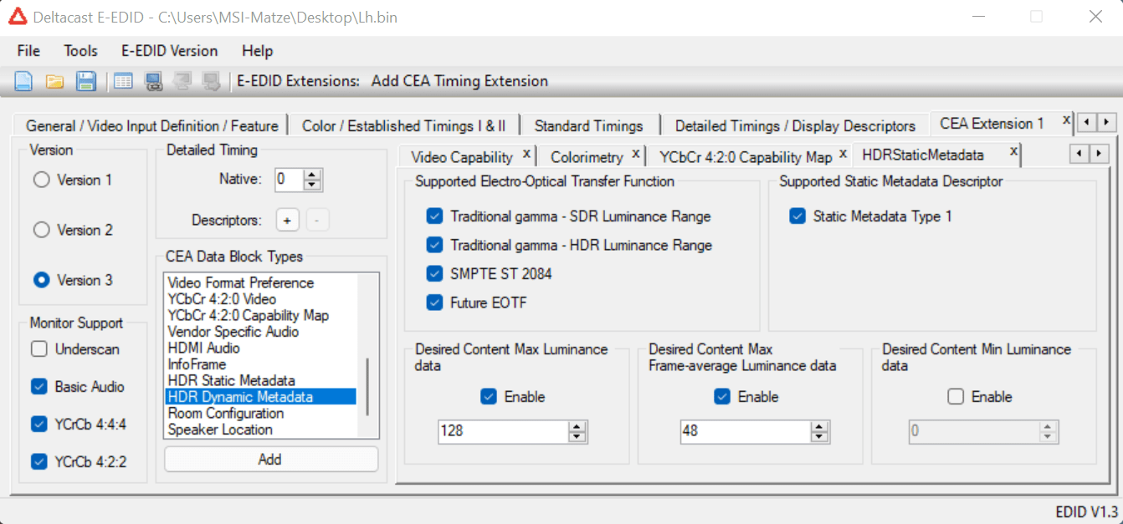Click the Save floppy disk icon

tap(85, 81)
